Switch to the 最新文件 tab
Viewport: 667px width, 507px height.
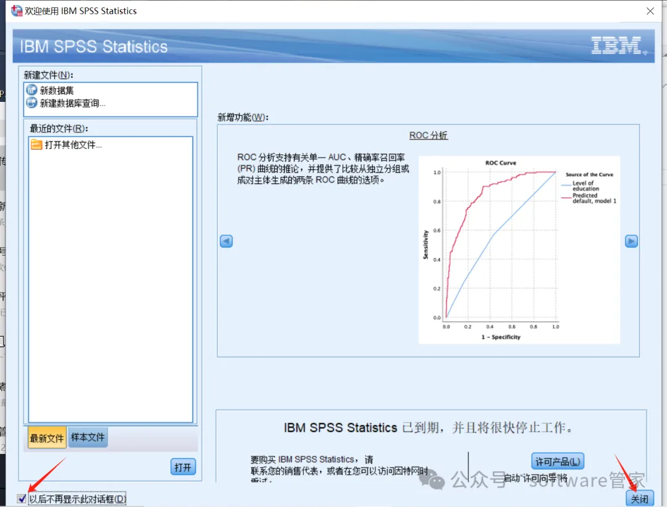tap(47, 438)
